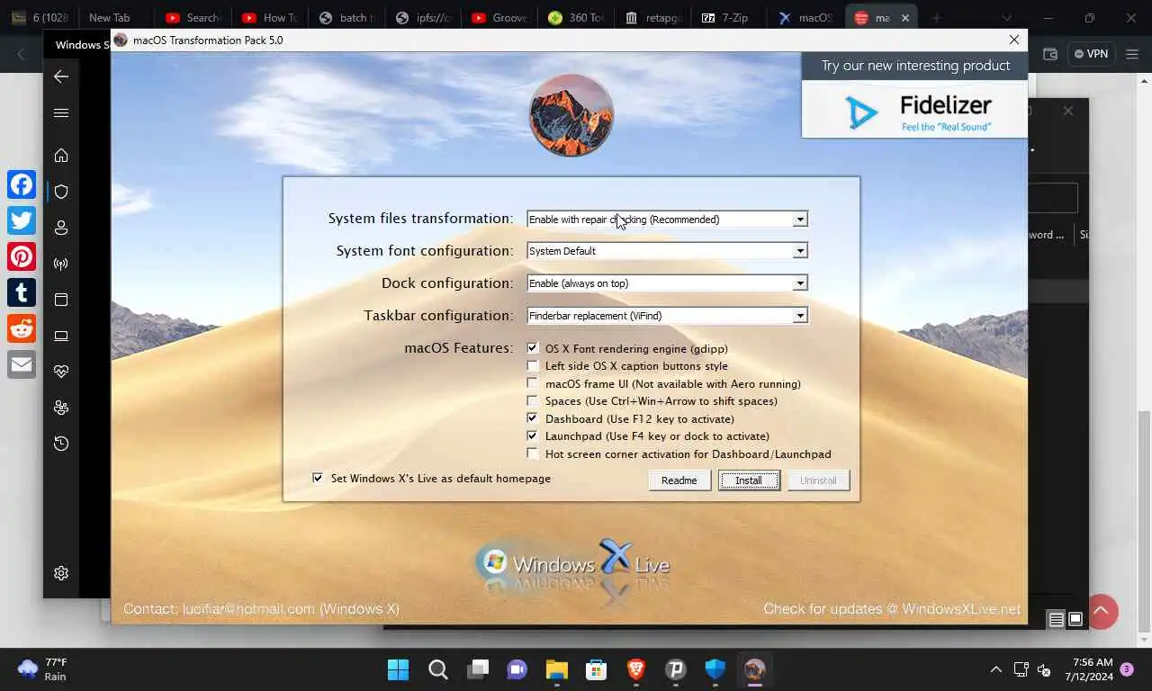1152x691 pixels.
Task: Uncheck Set Windows X's Live as homepage
Action: [x=318, y=479]
